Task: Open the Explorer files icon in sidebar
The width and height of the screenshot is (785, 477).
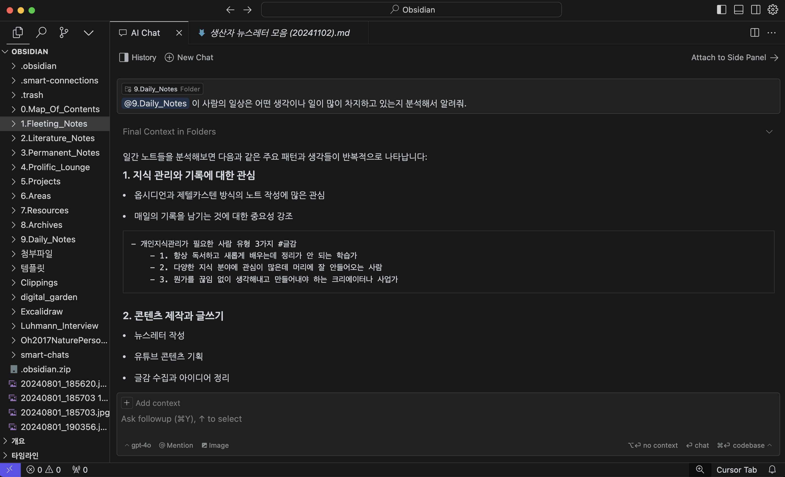Action: 18,33
